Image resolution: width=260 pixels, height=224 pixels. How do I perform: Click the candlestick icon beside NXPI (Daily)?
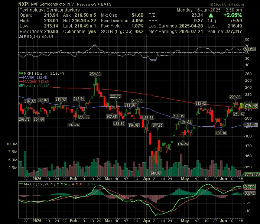[x=21, y=73]
